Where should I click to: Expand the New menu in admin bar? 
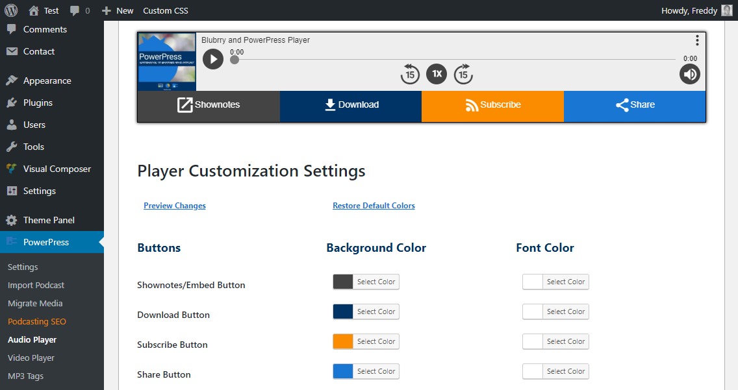118,10
